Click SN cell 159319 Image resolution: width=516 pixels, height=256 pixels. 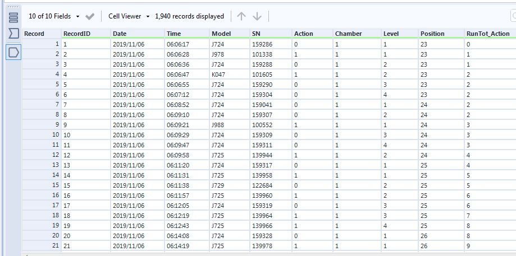pyautogui.click(x=271, y=206)
